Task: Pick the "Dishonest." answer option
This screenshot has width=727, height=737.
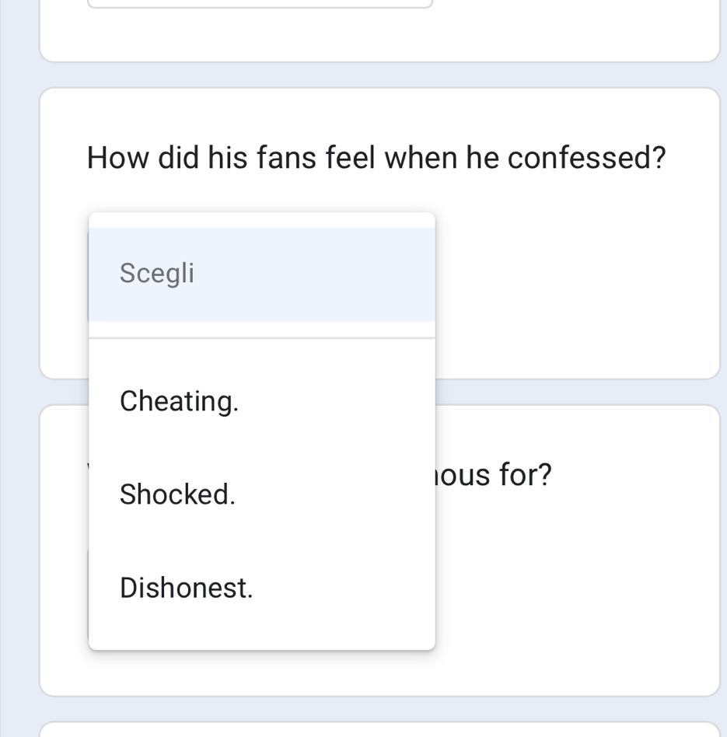Action: pos(187,588)
